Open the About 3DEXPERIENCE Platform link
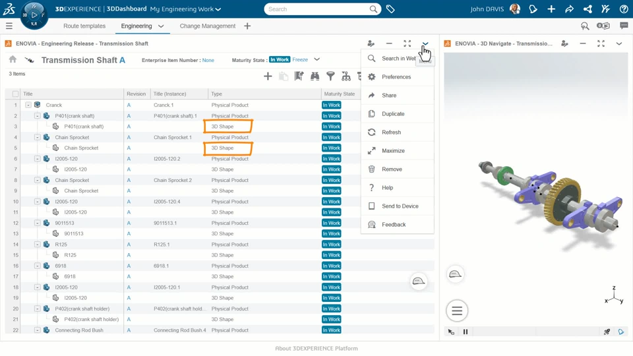The width and height of the screenshot is (633, 356). [316, 348]
